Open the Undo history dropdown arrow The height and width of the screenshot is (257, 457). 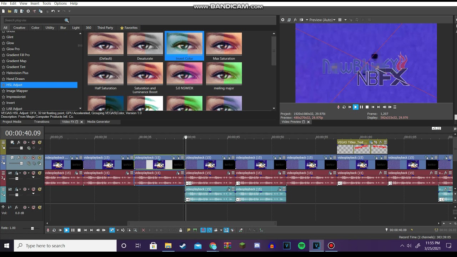coord(59,11)
